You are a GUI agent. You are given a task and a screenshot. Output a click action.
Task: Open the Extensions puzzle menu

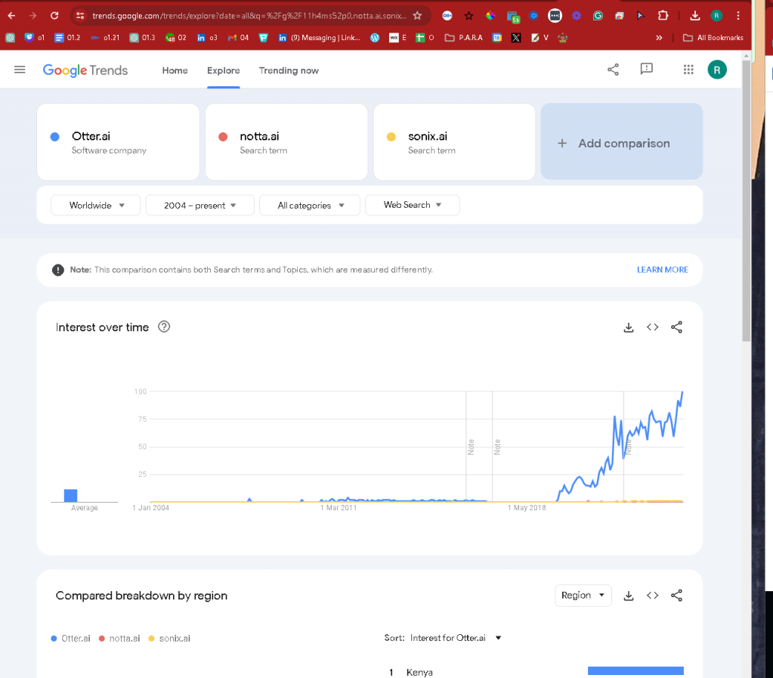tap(663, 16)
